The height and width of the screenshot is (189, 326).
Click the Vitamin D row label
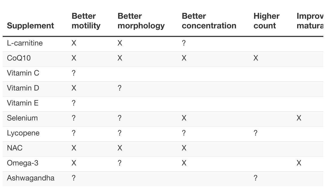23,88
